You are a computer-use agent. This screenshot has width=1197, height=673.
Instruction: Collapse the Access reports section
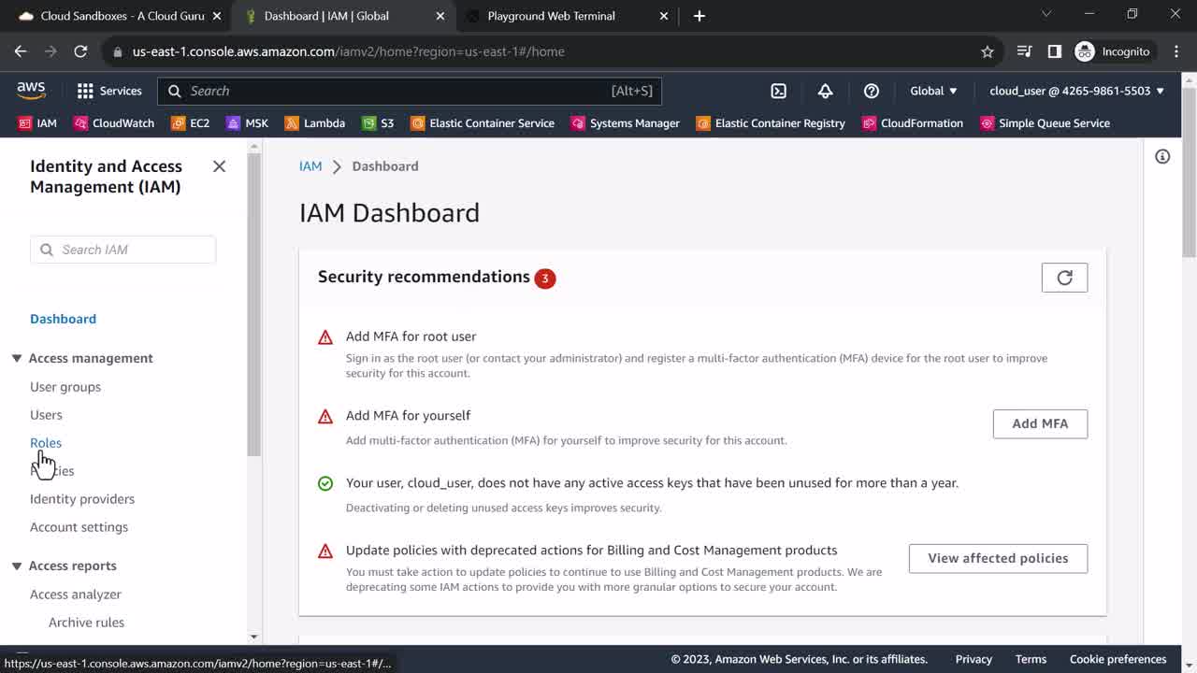point(17,566)
